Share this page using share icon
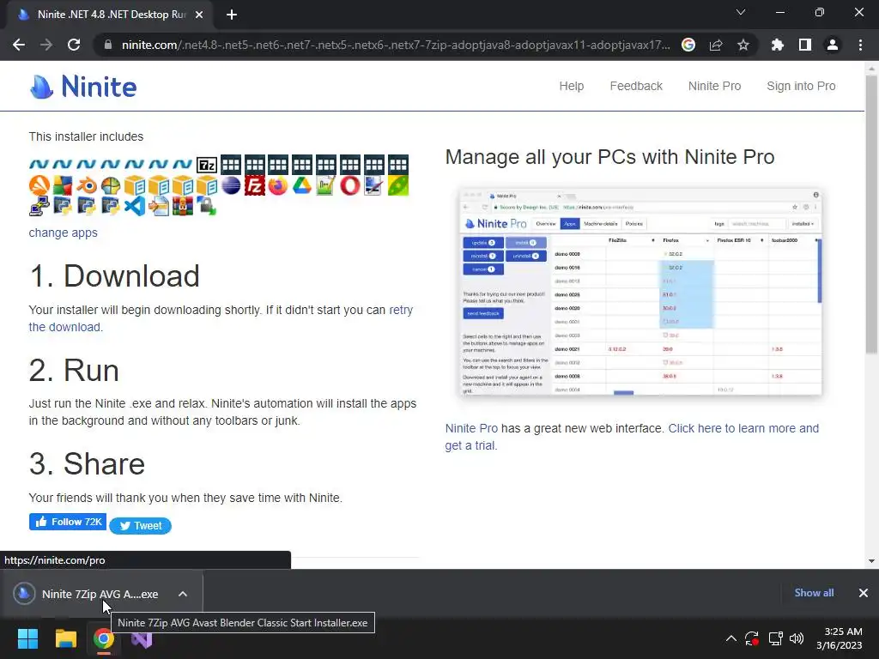This screenshot has width=879, height=659. click(x=716, y=45)
